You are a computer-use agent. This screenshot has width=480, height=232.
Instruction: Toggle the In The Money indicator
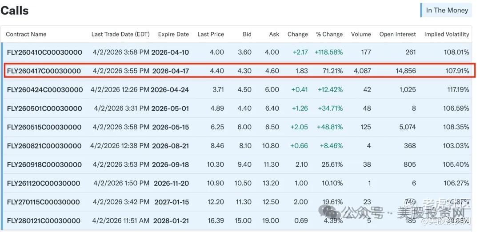(447, 10)
